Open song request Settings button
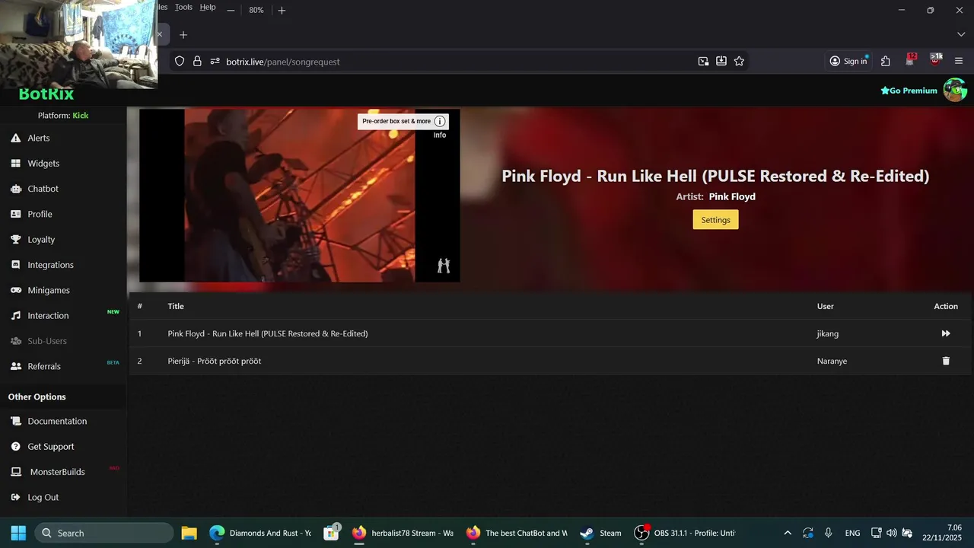Screen dimensions: 974x548 [x=715, y=220]
